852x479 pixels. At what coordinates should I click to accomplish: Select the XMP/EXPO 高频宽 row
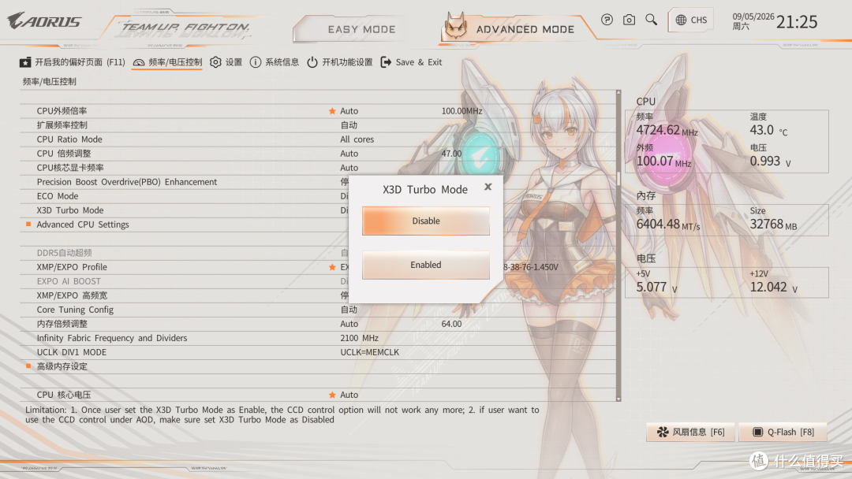185,295
